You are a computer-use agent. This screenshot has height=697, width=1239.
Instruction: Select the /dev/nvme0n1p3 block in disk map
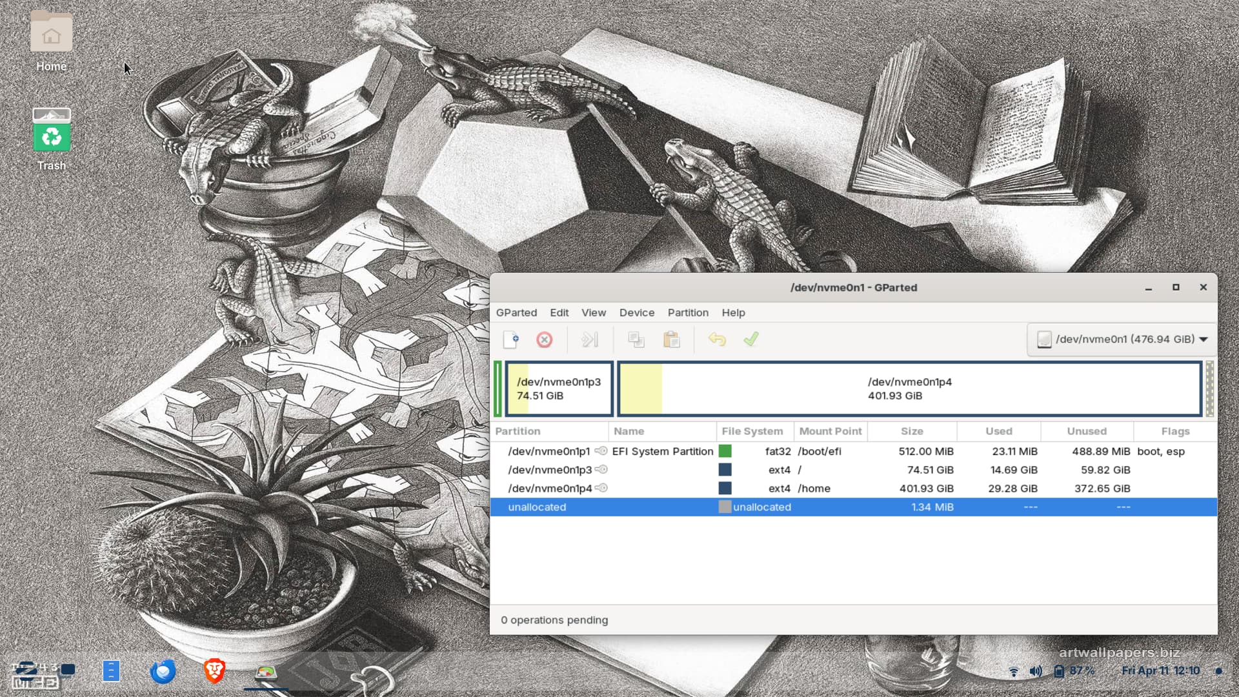[x=559, y=389]
